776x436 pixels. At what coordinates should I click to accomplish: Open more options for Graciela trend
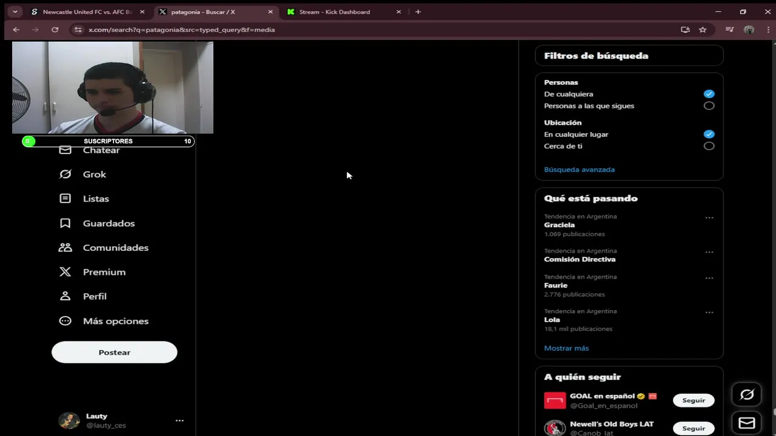click(x=709, y=218)
